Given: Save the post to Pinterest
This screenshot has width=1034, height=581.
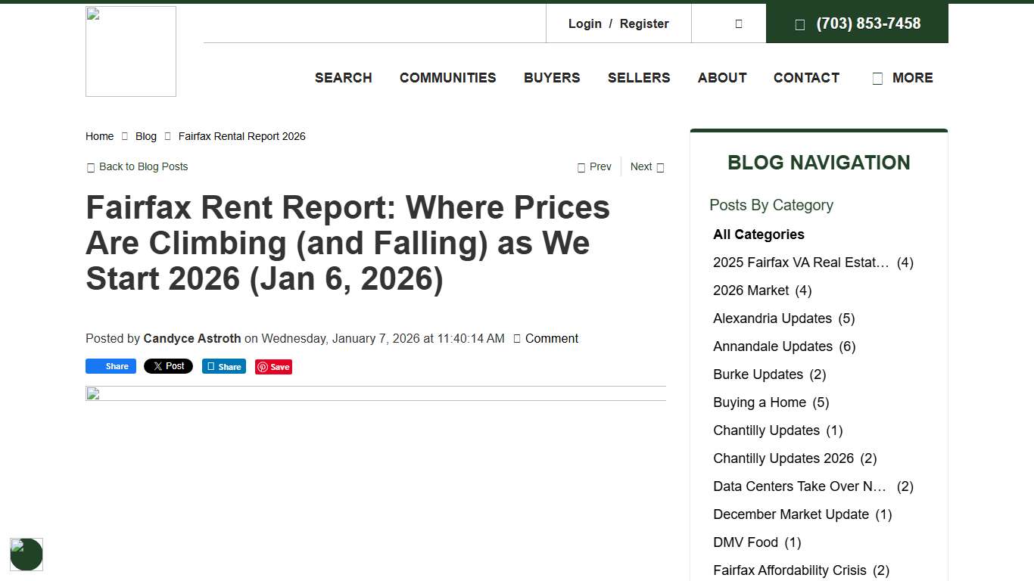Looking at the screenshot, I should tap(273, 366).
